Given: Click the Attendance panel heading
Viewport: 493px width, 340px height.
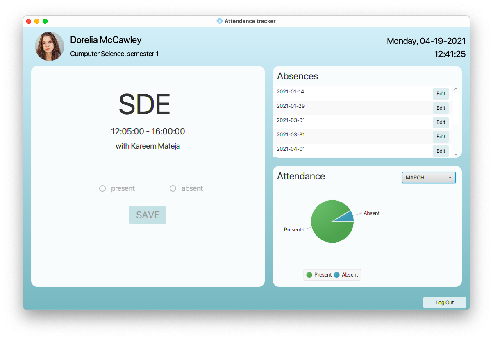Looking at the screenshot, I should coord(301,176).
